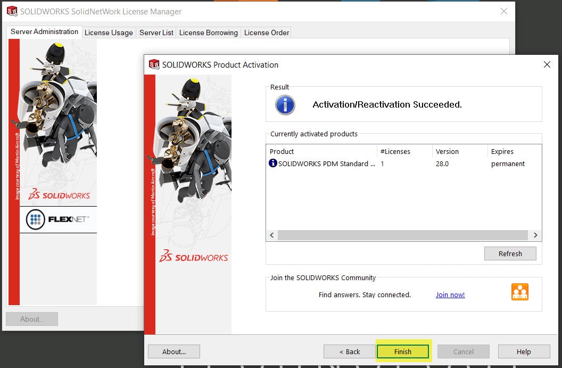Select the License Order tab

(267, 32)
